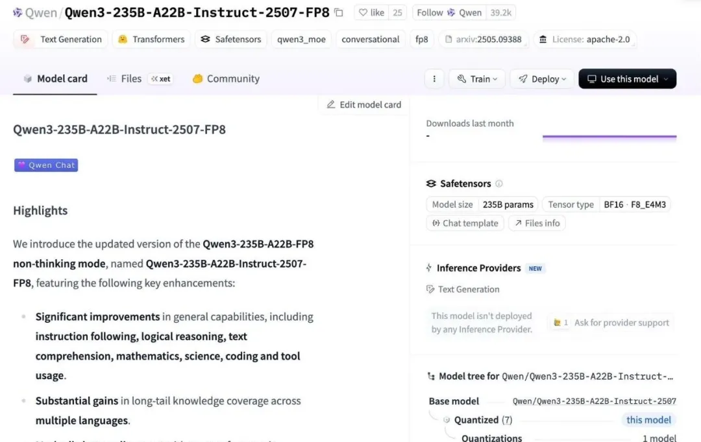Open the Deploy dropdown
The image size is (701, 442).
(x=542, y=79)
